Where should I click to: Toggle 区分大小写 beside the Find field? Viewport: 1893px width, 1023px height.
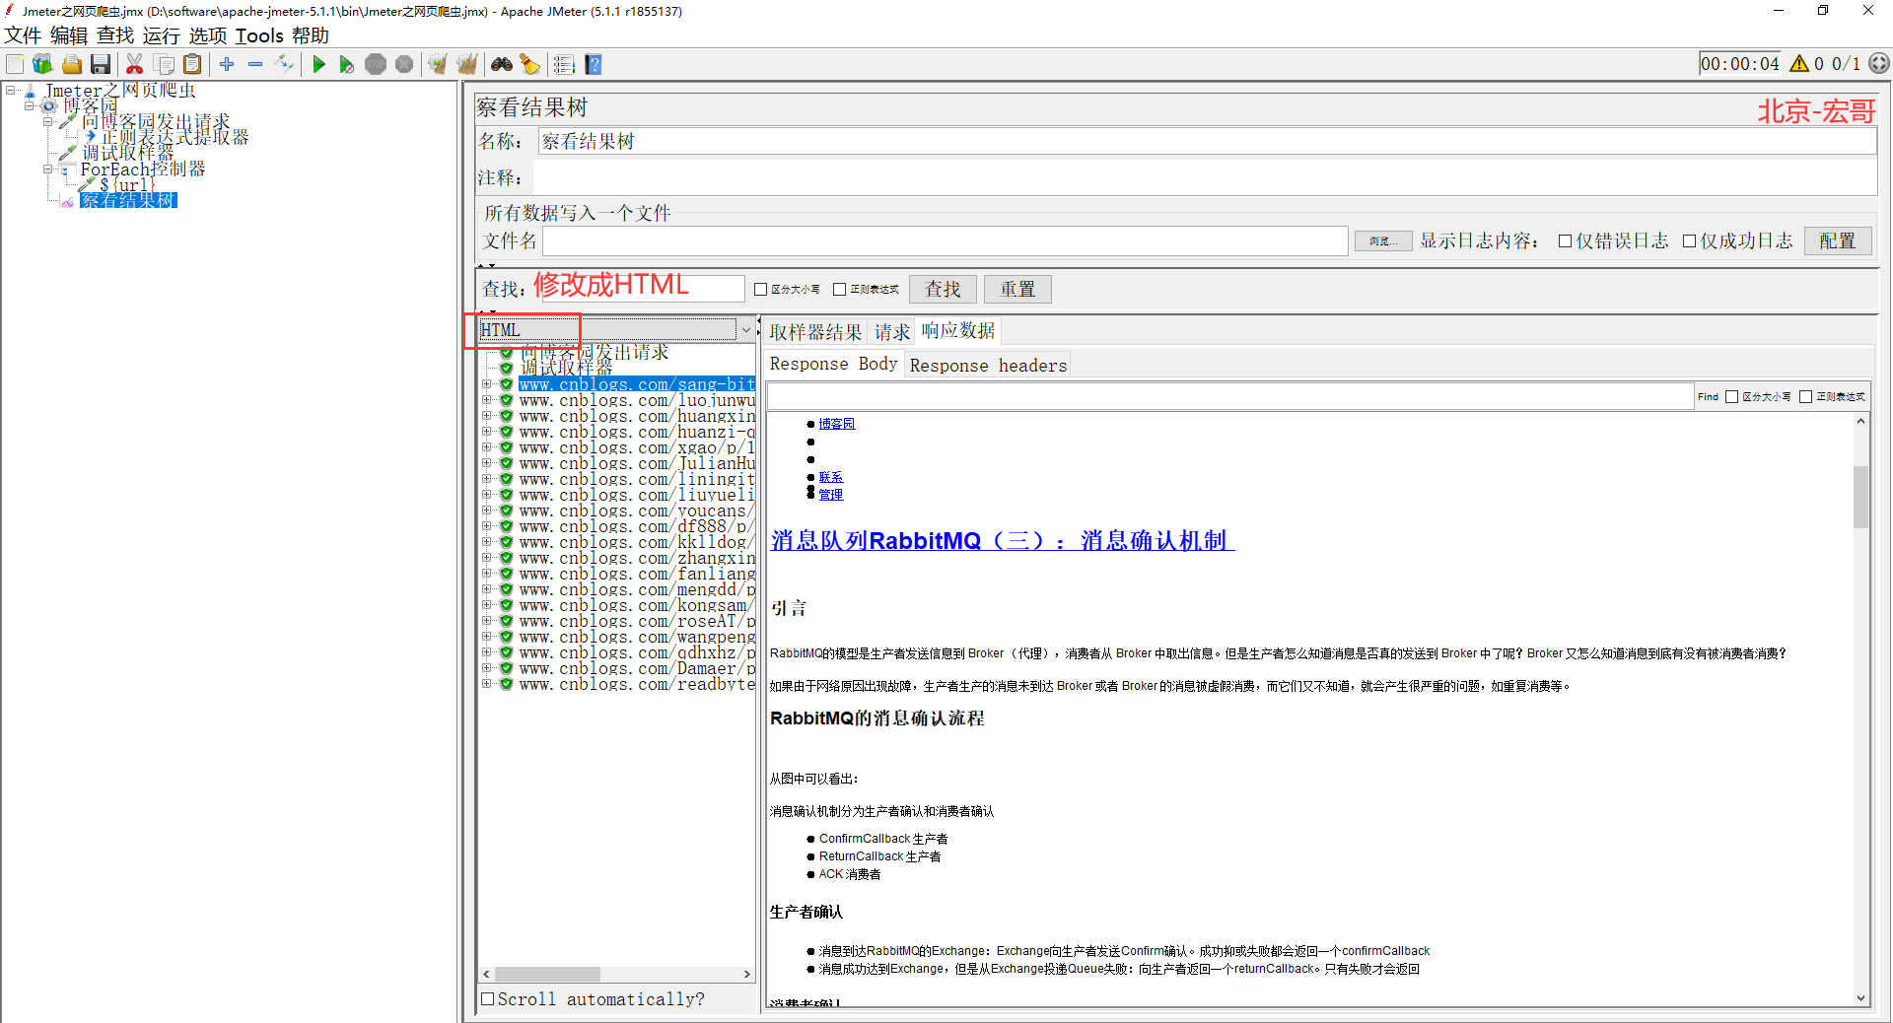pyautogui.click(x=1731, y=397)
